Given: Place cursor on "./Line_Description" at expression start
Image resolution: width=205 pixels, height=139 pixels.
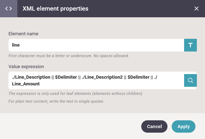Looking at the screenshot, I should [31, 77].
